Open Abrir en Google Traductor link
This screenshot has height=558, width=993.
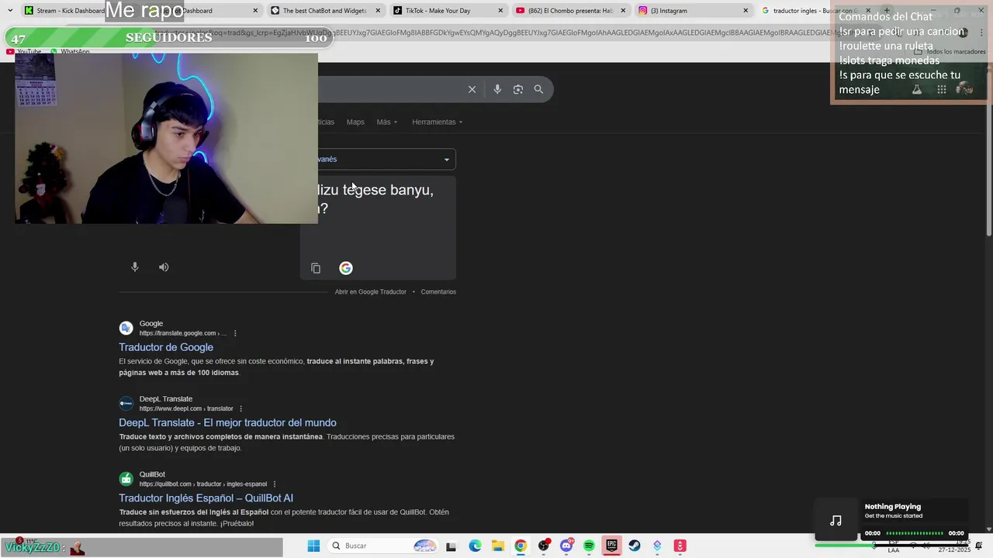click(x=370, y=291)
